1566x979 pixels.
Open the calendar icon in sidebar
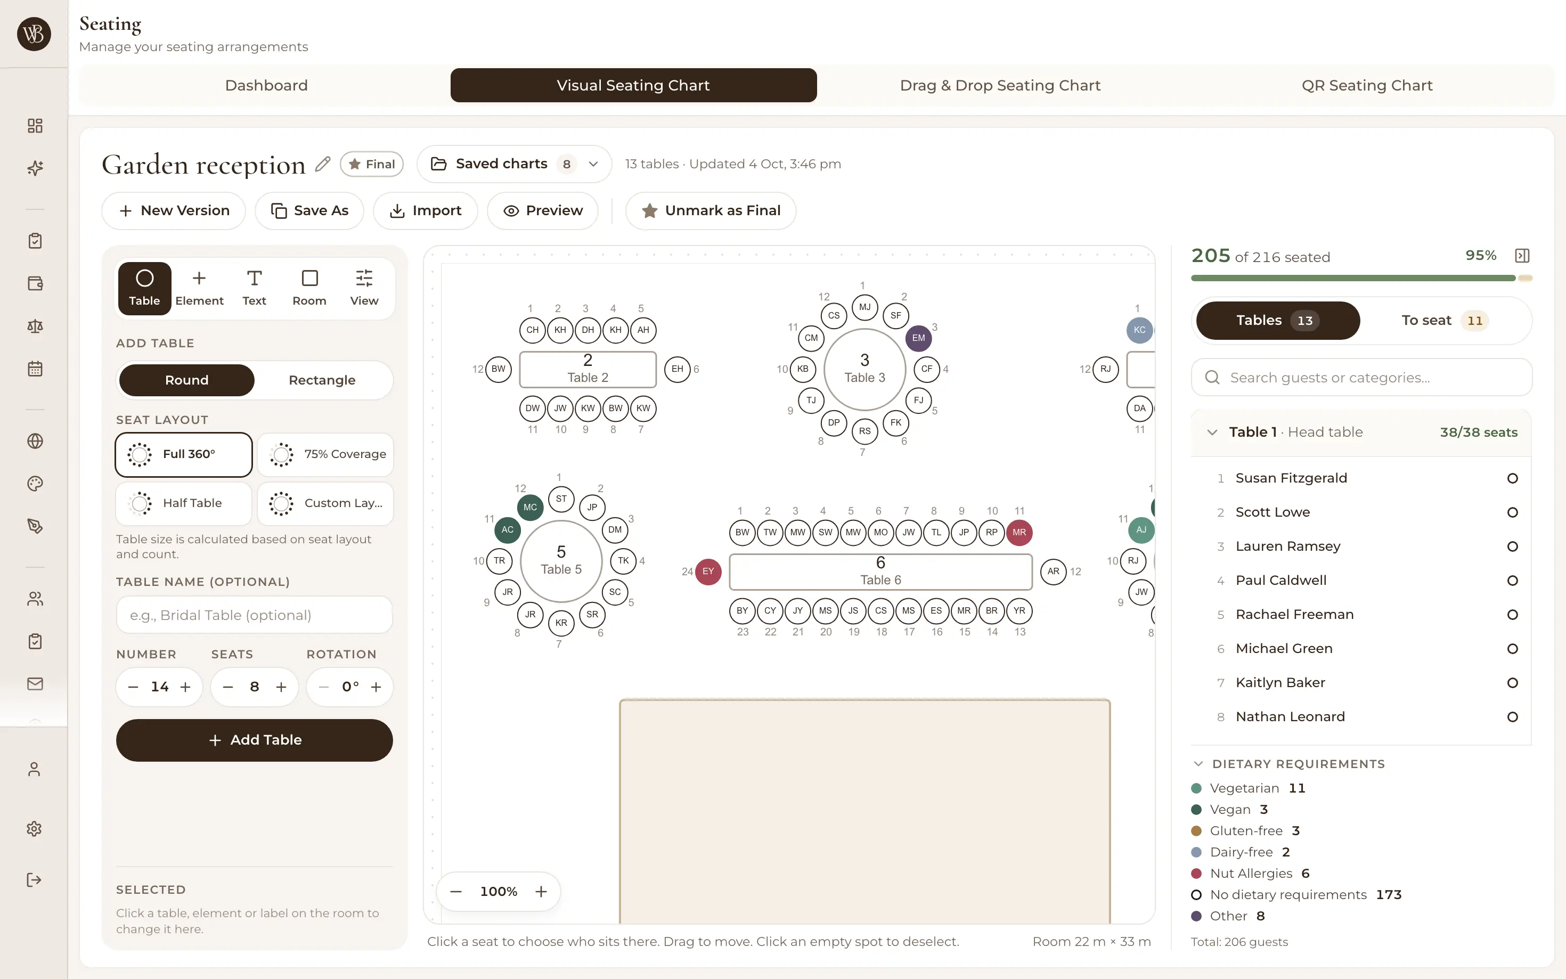(x=35, y=369)
